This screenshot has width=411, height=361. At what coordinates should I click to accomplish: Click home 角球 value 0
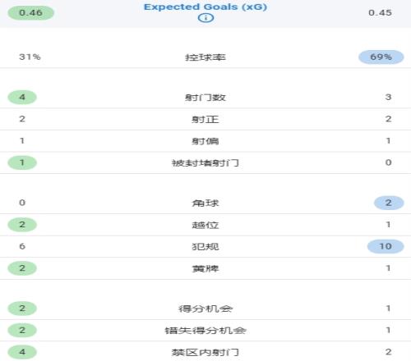[x=22, y=203]
